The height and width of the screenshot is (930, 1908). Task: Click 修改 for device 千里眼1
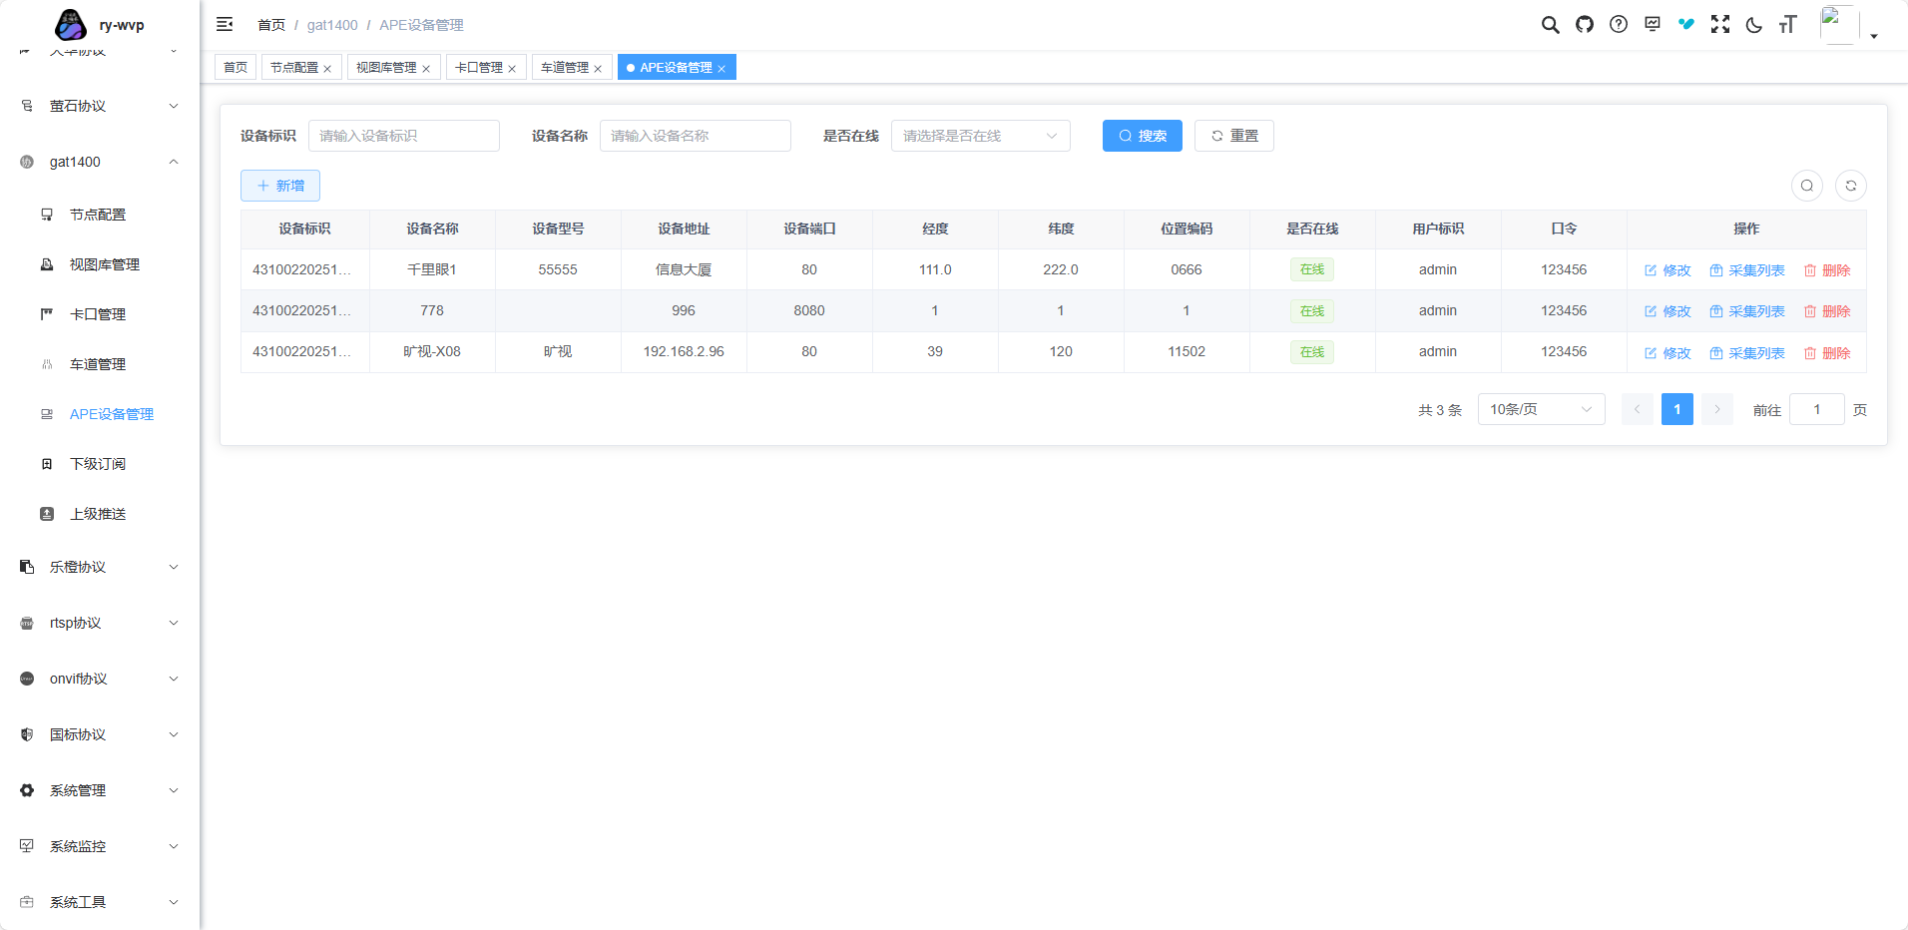pos(1668,270)
